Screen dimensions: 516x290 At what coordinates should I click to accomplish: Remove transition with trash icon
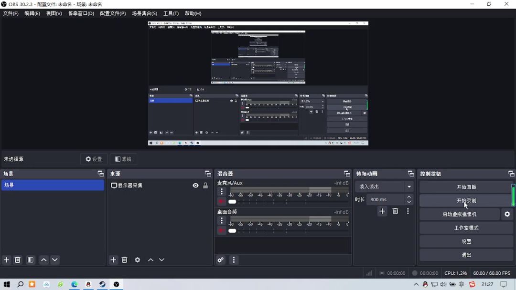pyautogui.click(x=395, y=211)
